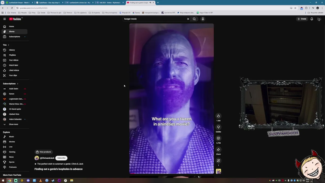This screenshot has width=325, height=183.
Task: Subscribe to @ChrisandJack
Action: pos(61,158)
